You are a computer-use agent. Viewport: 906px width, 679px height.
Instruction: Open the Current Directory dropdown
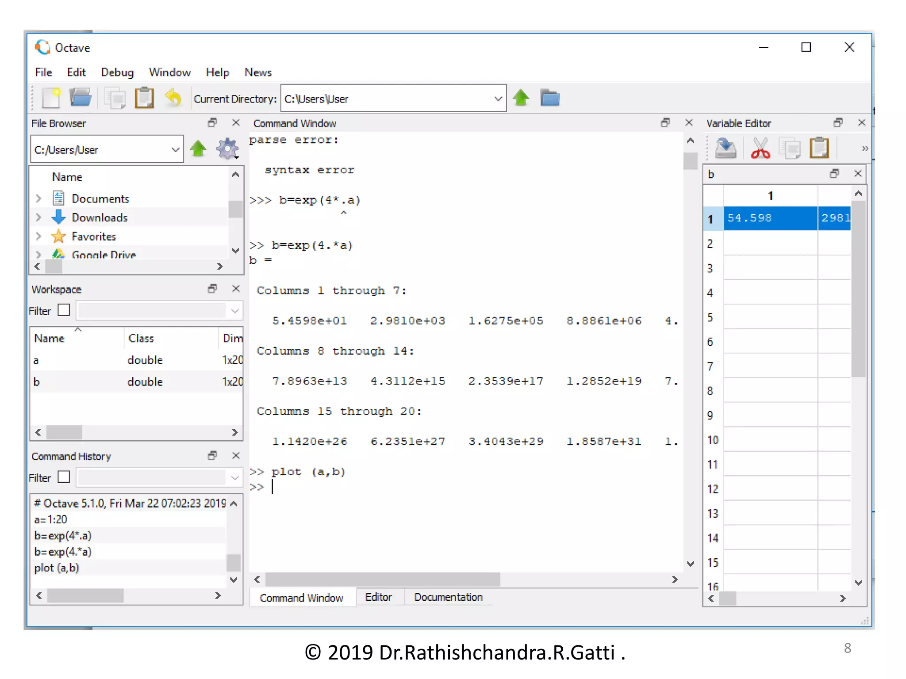click(498, 99)
